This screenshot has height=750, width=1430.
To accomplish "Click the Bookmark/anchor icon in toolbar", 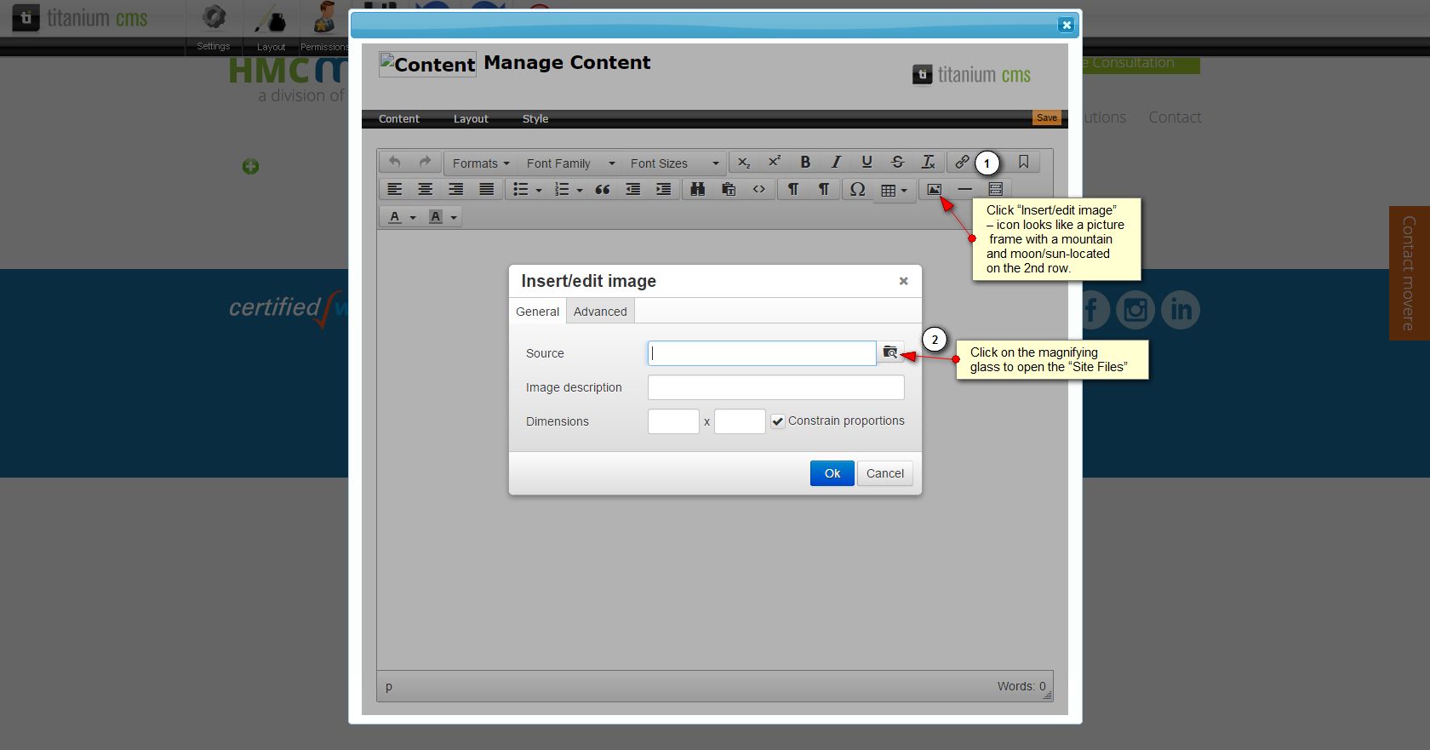I will coord(1023,162).
